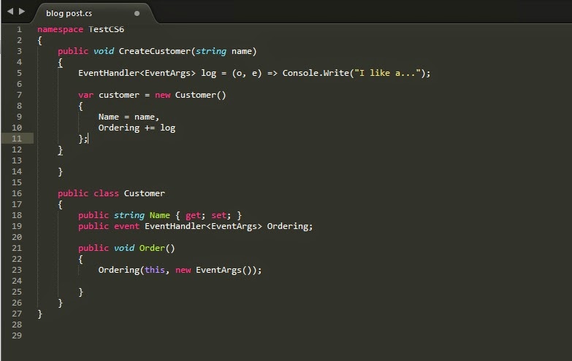
Task: Click the log variable on line 5
Action: [x=208, y=73]
